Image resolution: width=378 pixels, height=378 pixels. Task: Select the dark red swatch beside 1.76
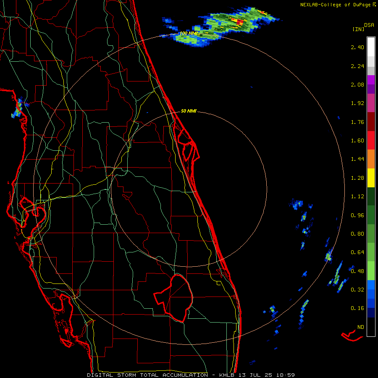pyautogui.click(x=371, y=122)
